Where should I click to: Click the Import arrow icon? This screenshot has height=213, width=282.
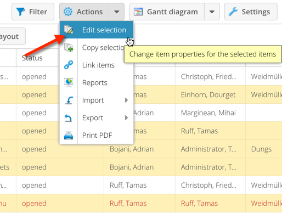tap(69, 100)
